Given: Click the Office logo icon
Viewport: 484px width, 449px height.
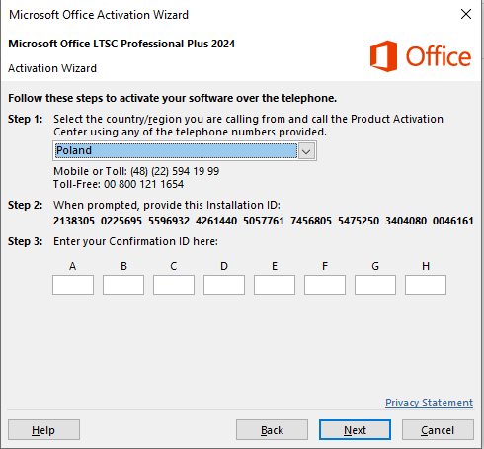Looking at the screenshot, I should (x=383, y=56).
